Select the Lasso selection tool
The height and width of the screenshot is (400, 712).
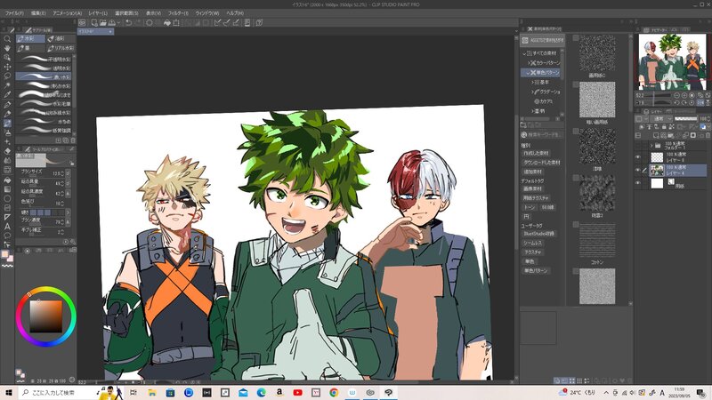(x=7, y=76)
